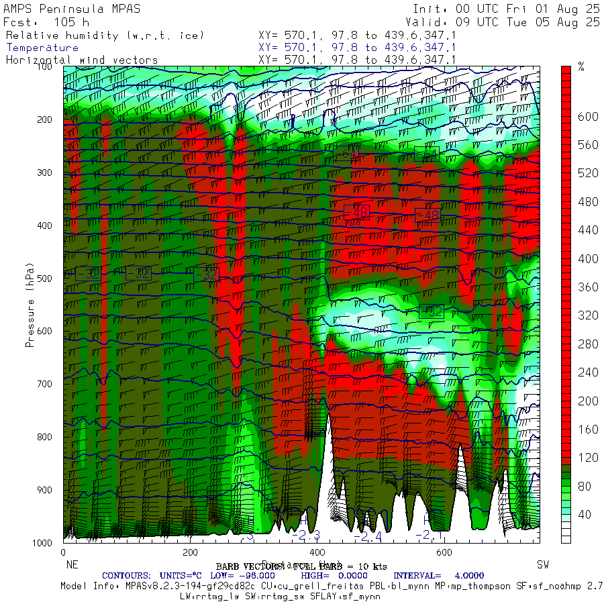Click the 160 value on the color bar scale

click(x=588, y=429)
